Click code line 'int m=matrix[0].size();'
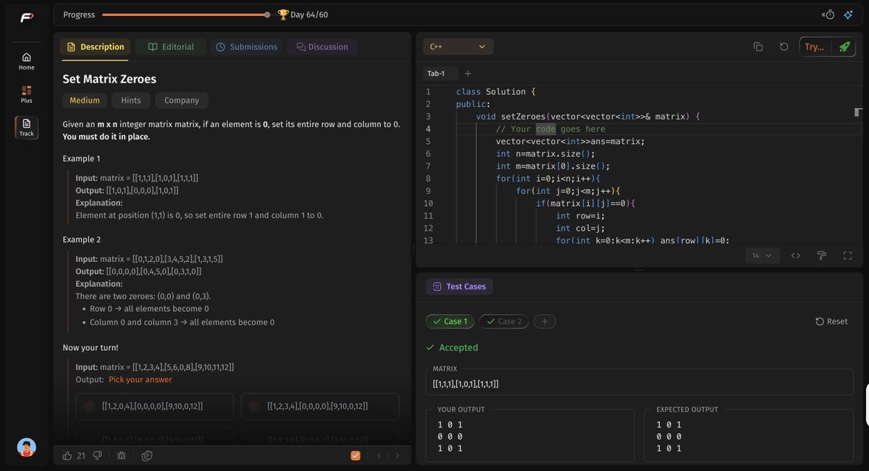This screenshot has height=471, width=869. (553, 166)
